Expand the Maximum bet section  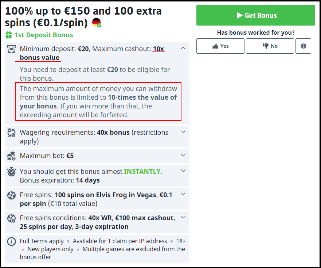coord(183,156)
